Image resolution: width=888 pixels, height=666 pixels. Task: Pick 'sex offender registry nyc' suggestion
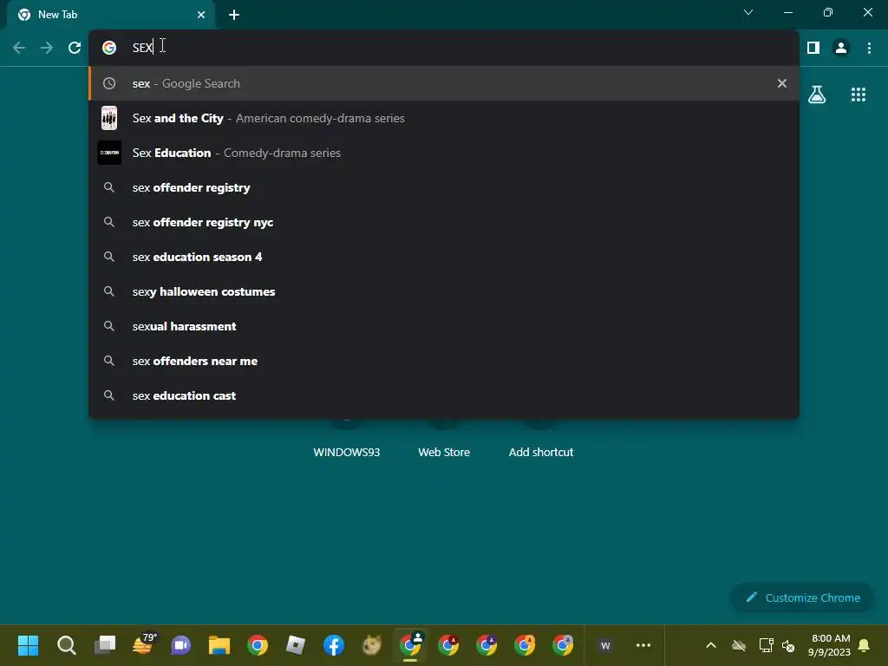444,222
